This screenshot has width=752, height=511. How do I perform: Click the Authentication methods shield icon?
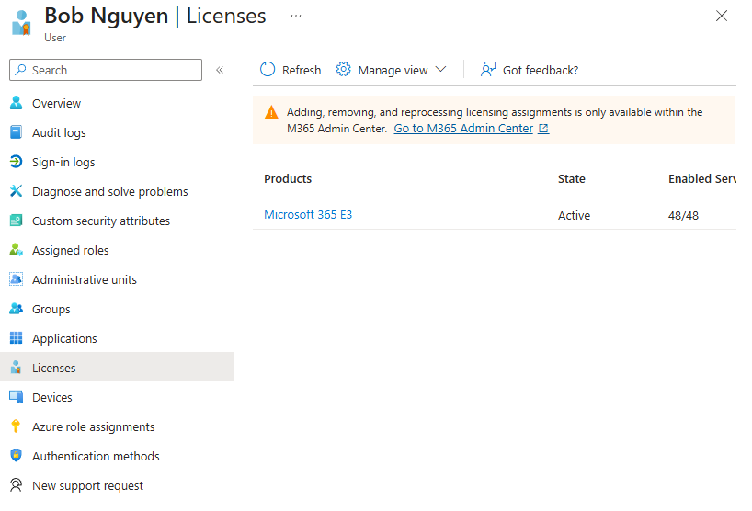16,455
